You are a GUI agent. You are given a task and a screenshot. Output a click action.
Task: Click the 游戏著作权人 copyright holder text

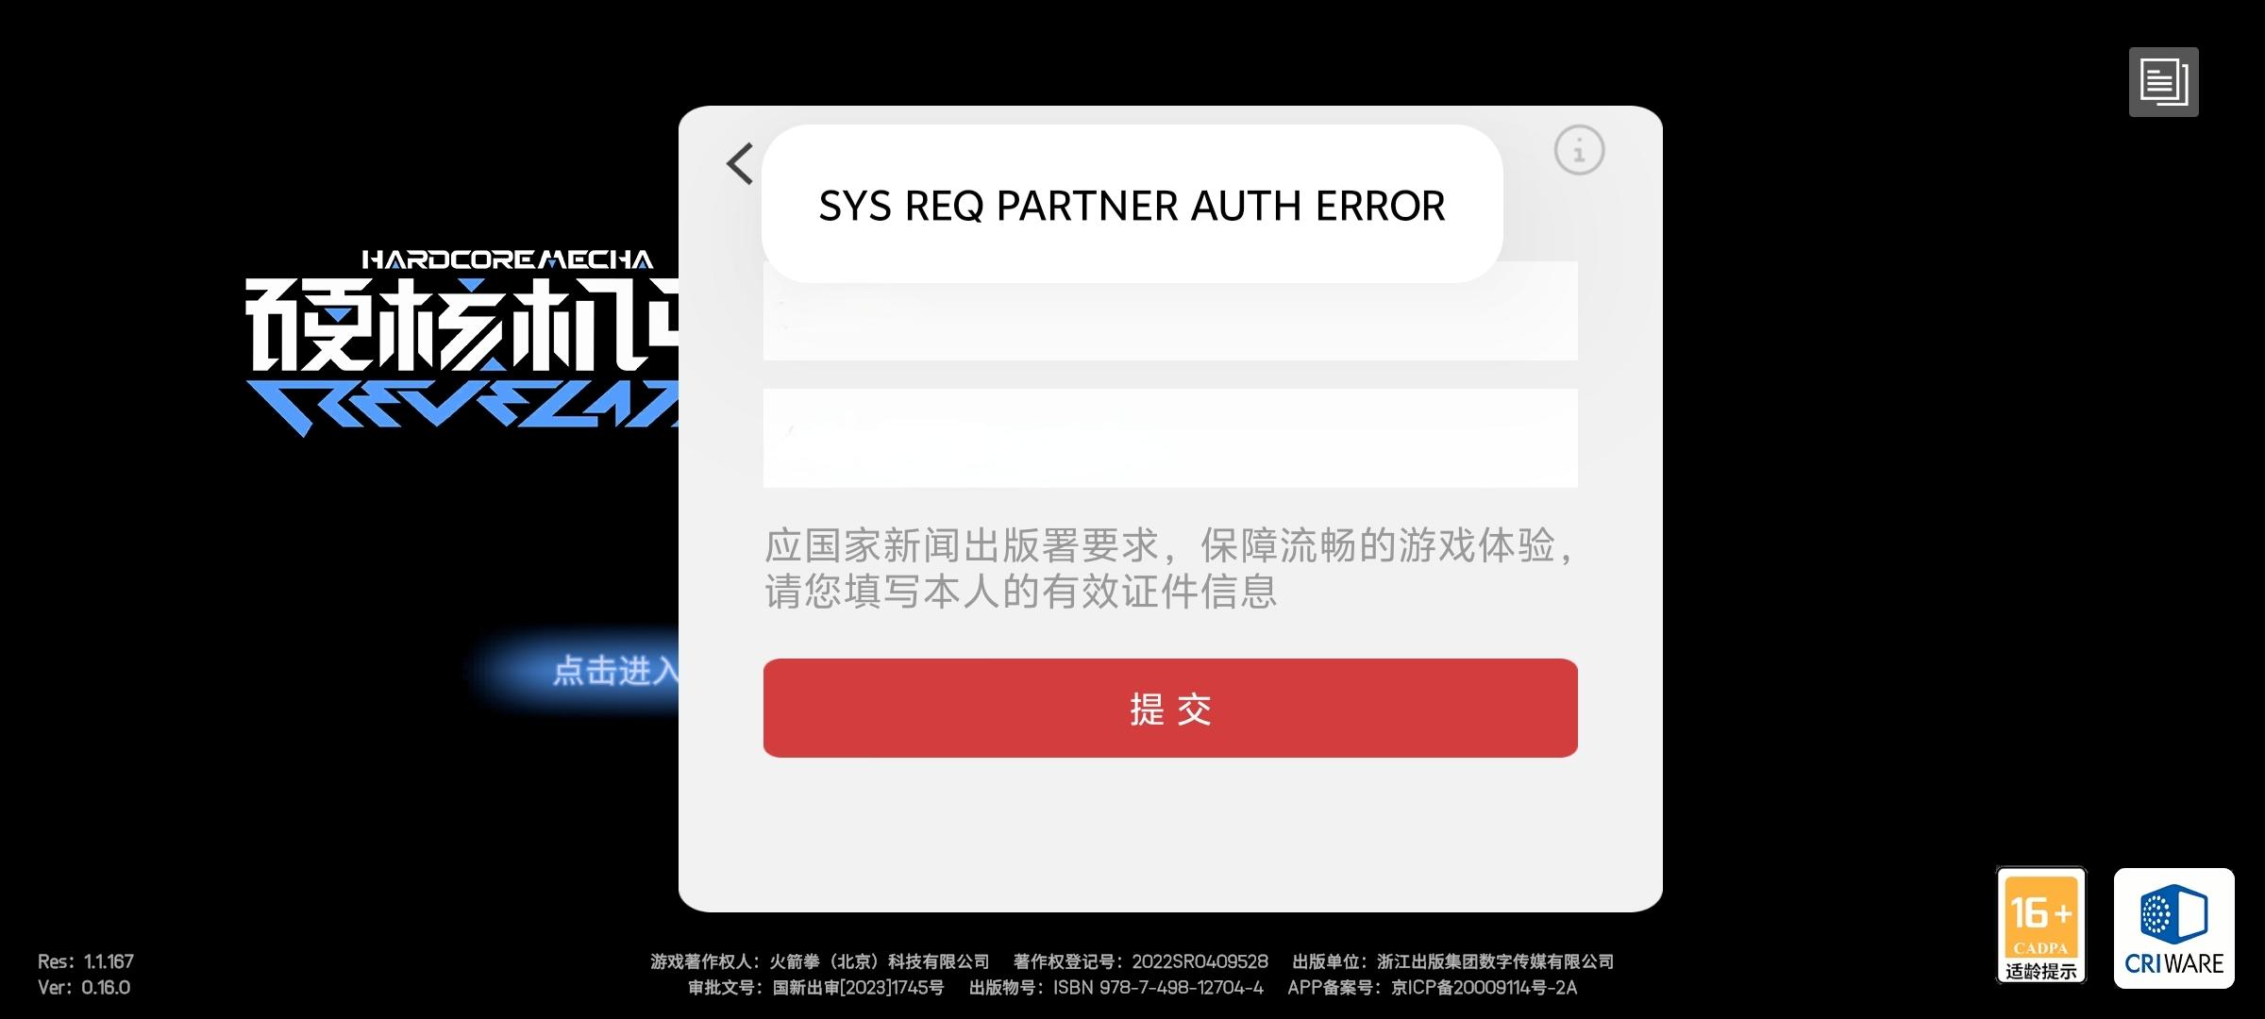(820, 961)
